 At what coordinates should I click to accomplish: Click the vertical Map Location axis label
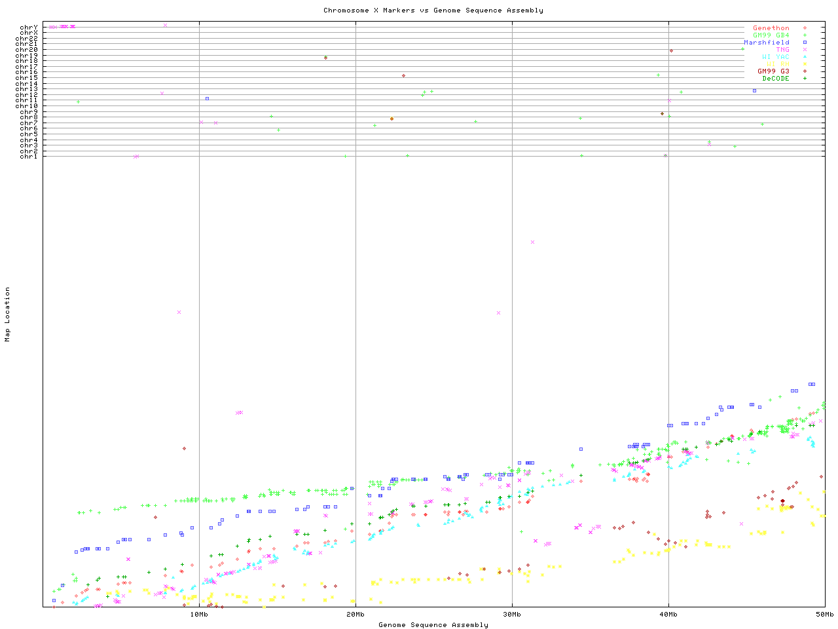coord(8,314)
